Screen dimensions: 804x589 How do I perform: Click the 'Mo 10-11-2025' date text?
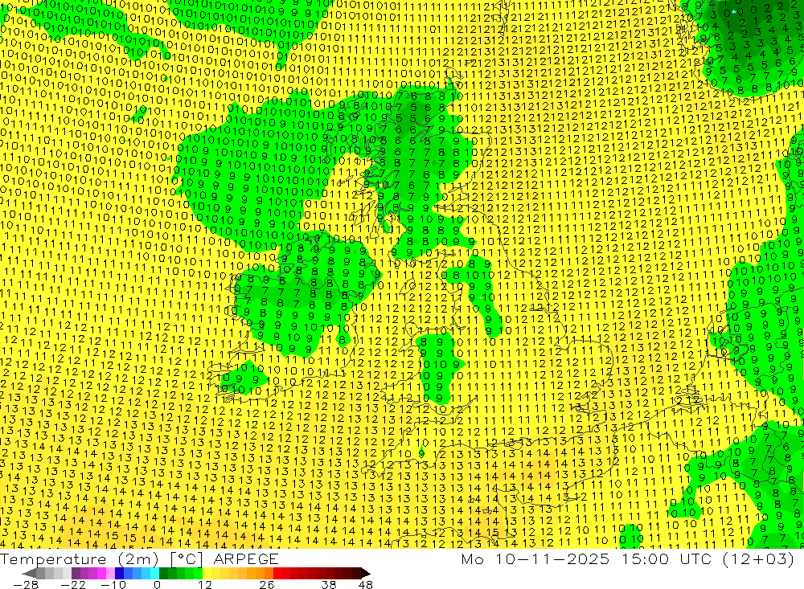coord(535,558)
